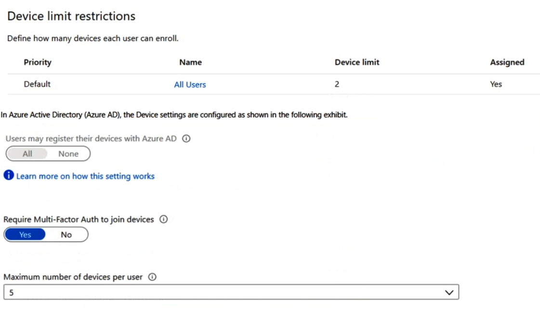540x309 pixels.
Task: Open the All Users restriction link
Action: [x=190, y=84]
